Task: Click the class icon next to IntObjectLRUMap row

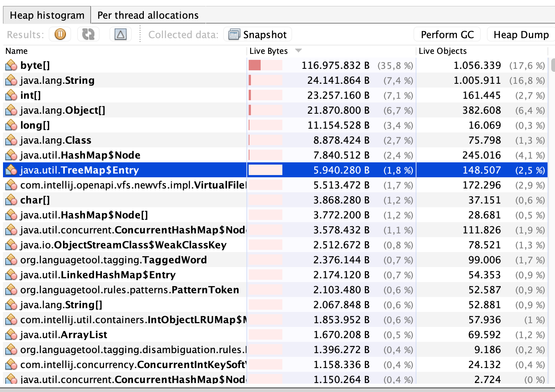Action: [11, 320]
